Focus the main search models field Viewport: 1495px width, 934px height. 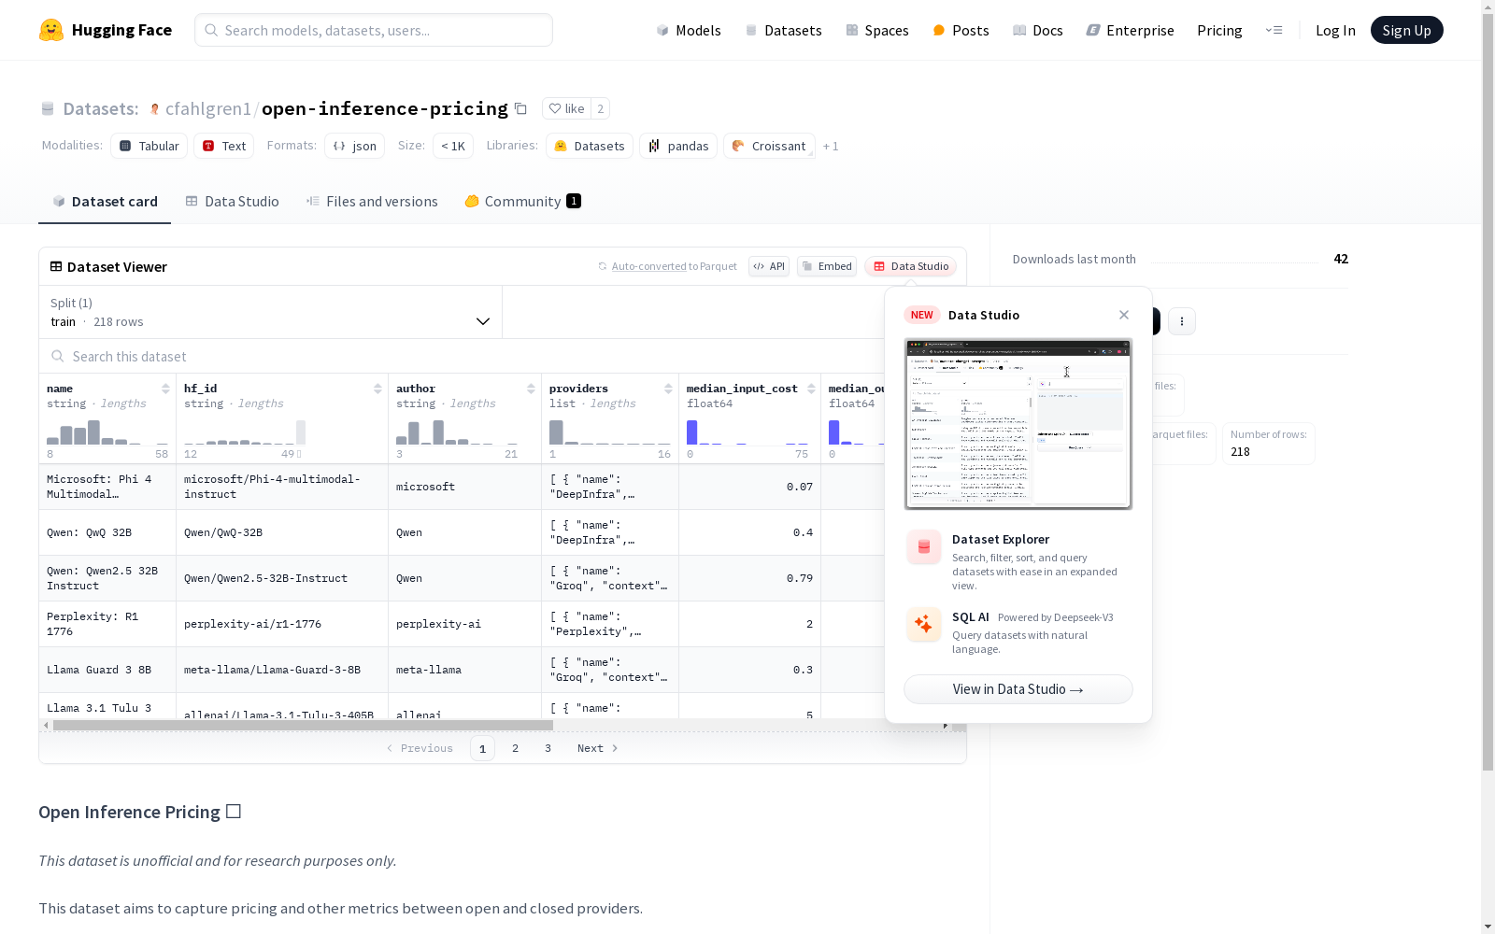coord(374,30)
